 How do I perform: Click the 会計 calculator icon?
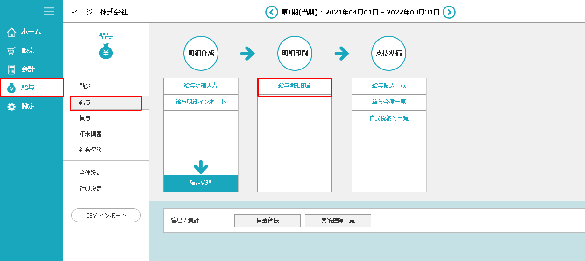[x=12, y=69]
